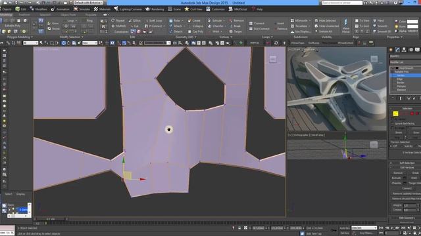Click Hide Selected in Visibility
The height and width of the screenshot is (236, 421).
325,20
